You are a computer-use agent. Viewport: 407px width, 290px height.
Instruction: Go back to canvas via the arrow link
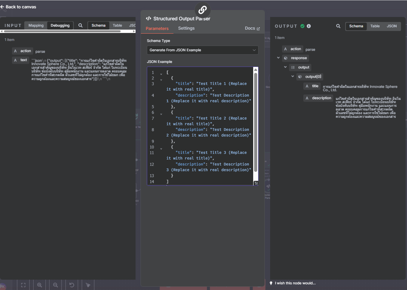[x=18, y=7]
